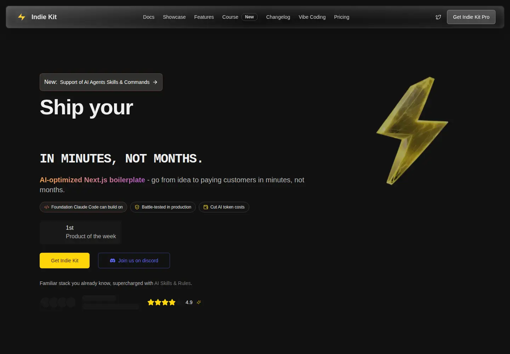Click the sparkle icon beside the 4.9 rating
This screenshot has width=510, height=354.
(199, 302)
